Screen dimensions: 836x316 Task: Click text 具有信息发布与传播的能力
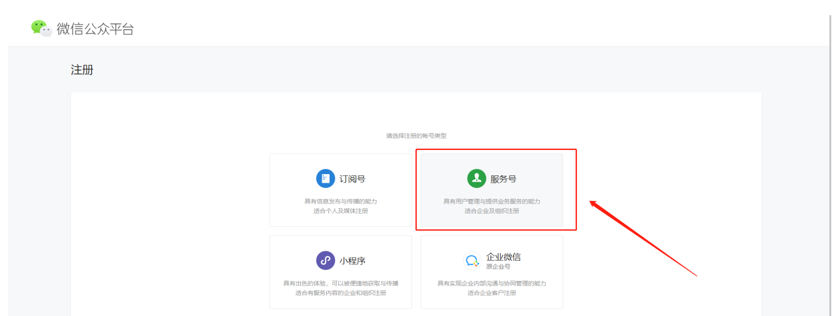(341, 201)
